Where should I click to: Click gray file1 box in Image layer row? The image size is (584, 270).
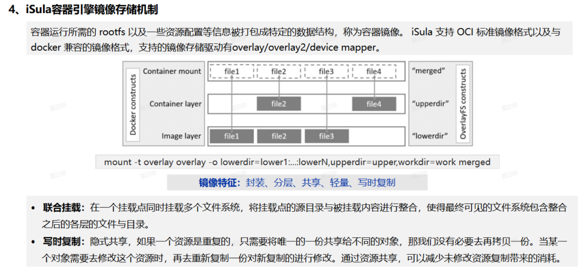pos(232,136)
